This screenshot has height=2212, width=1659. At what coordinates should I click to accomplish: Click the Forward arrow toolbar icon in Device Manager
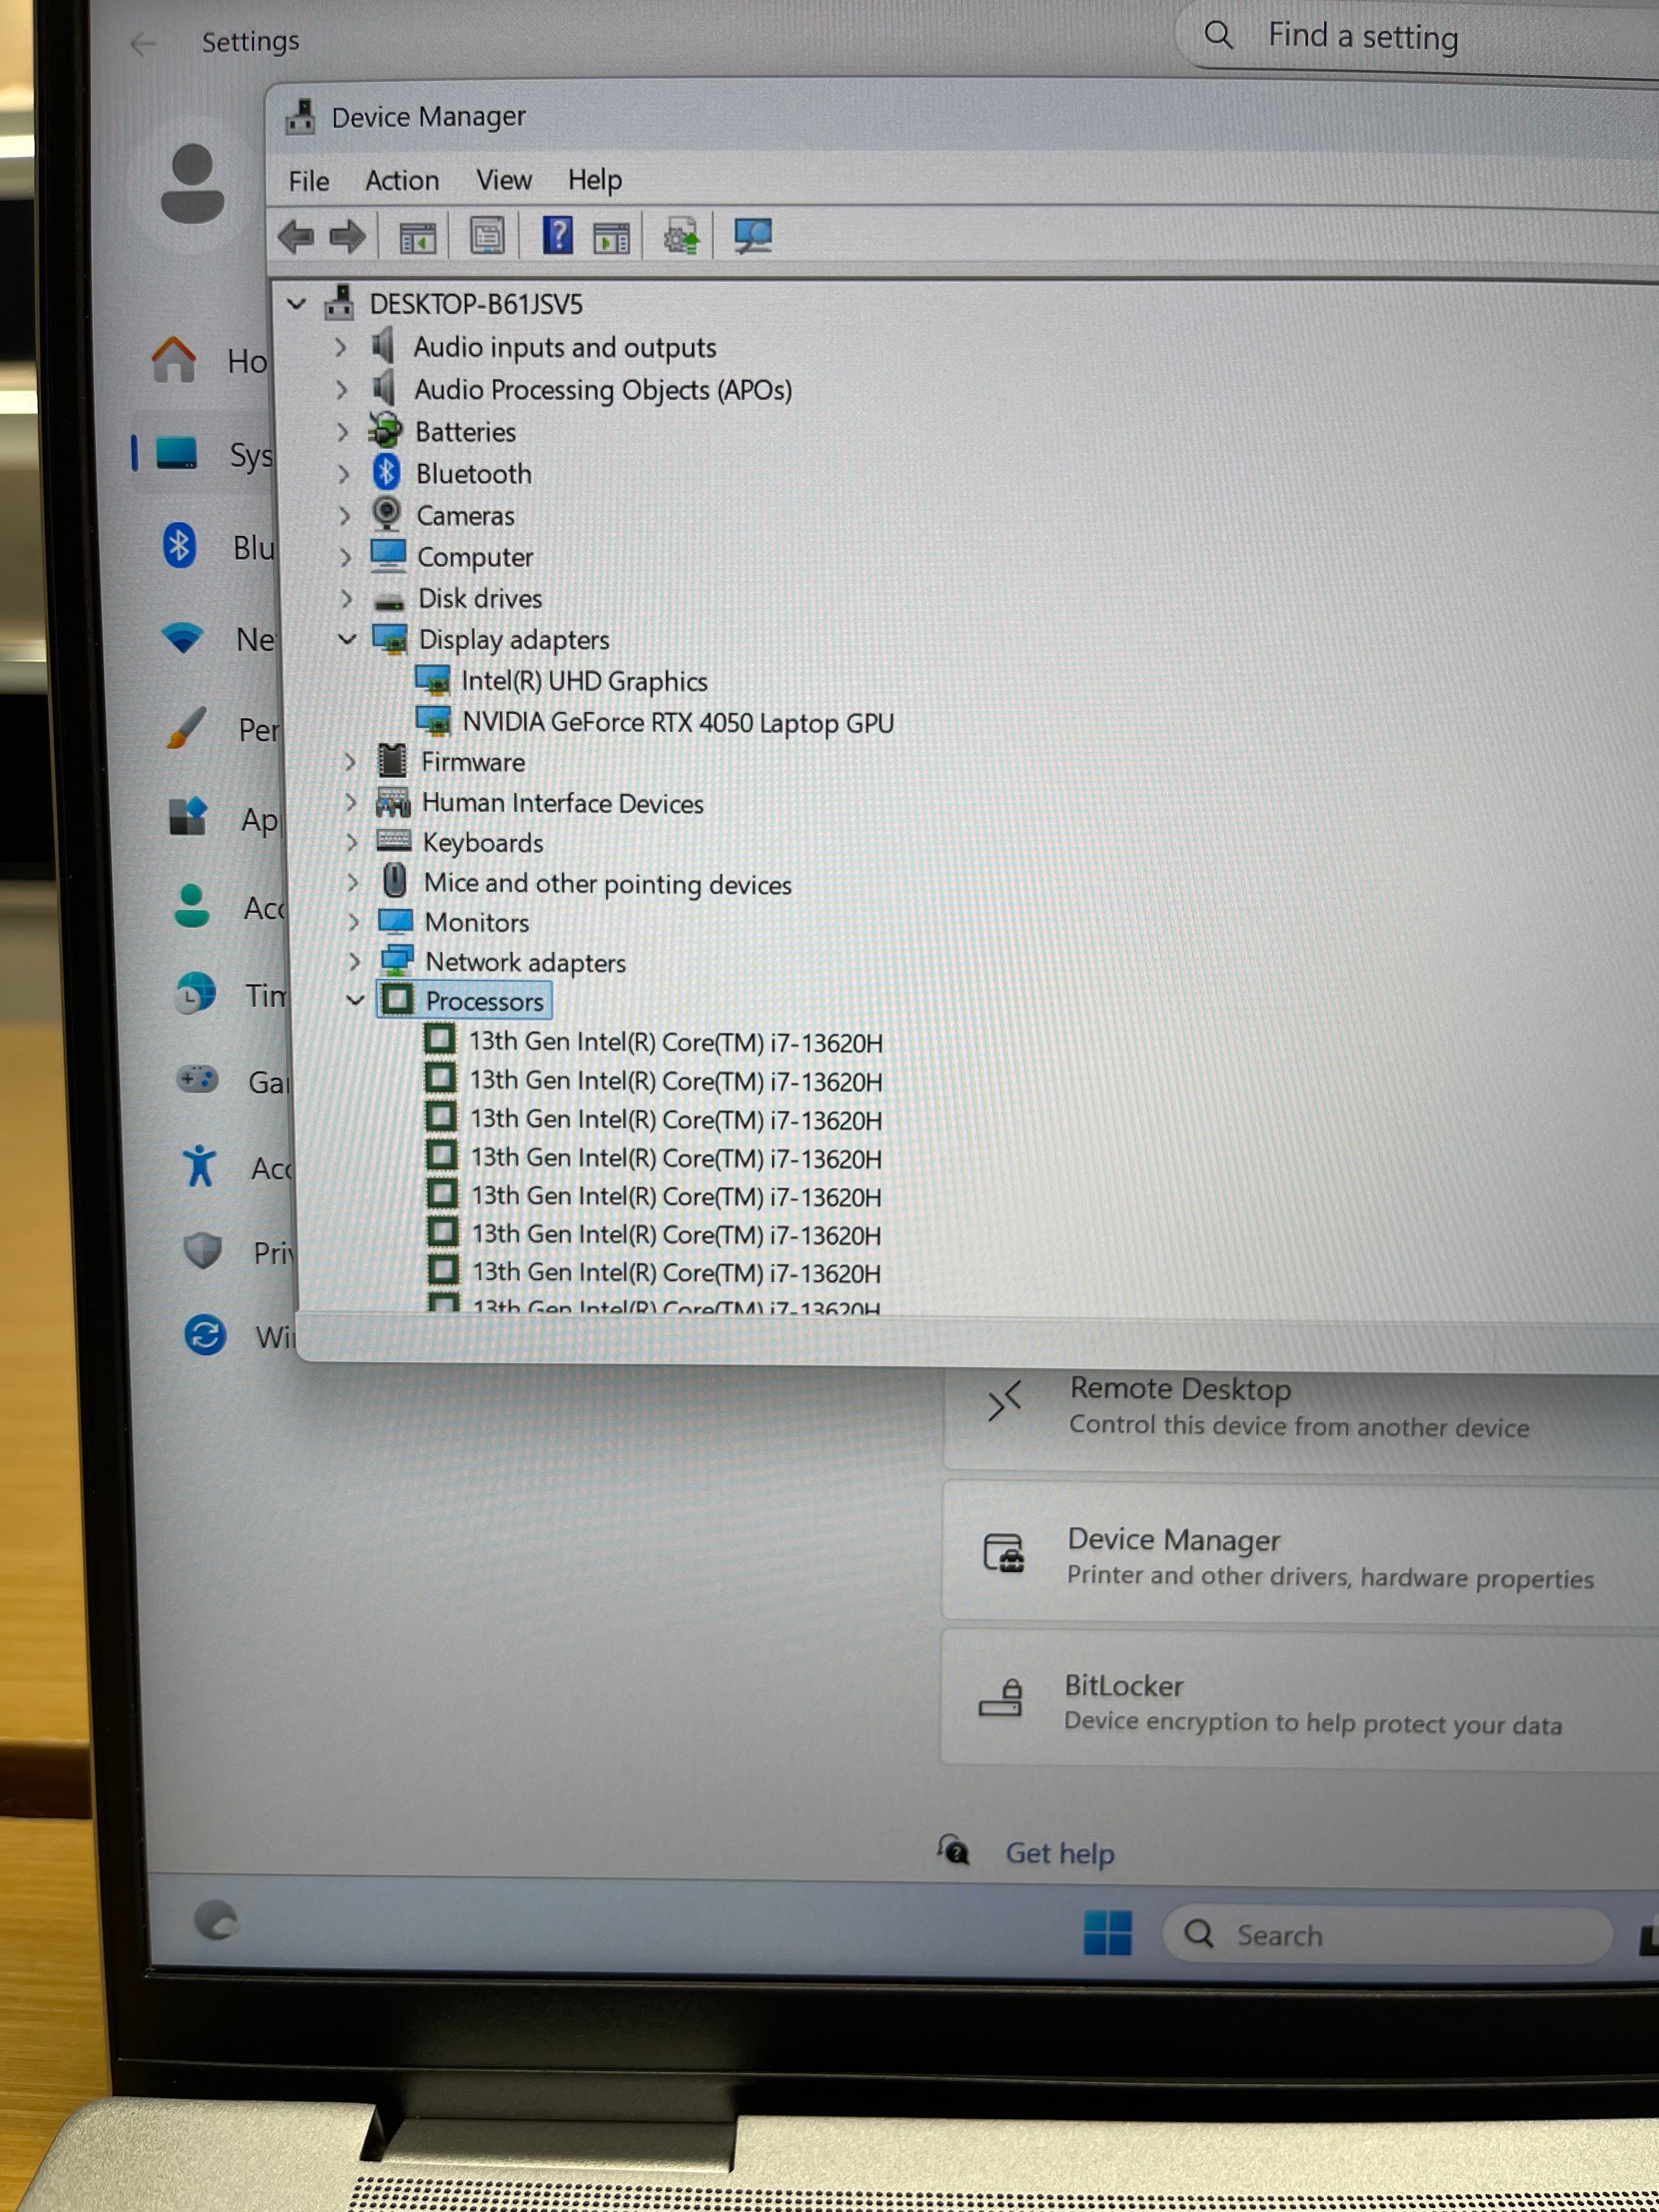(348, 237)
